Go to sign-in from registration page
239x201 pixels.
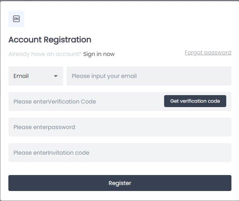coord(99,54)
